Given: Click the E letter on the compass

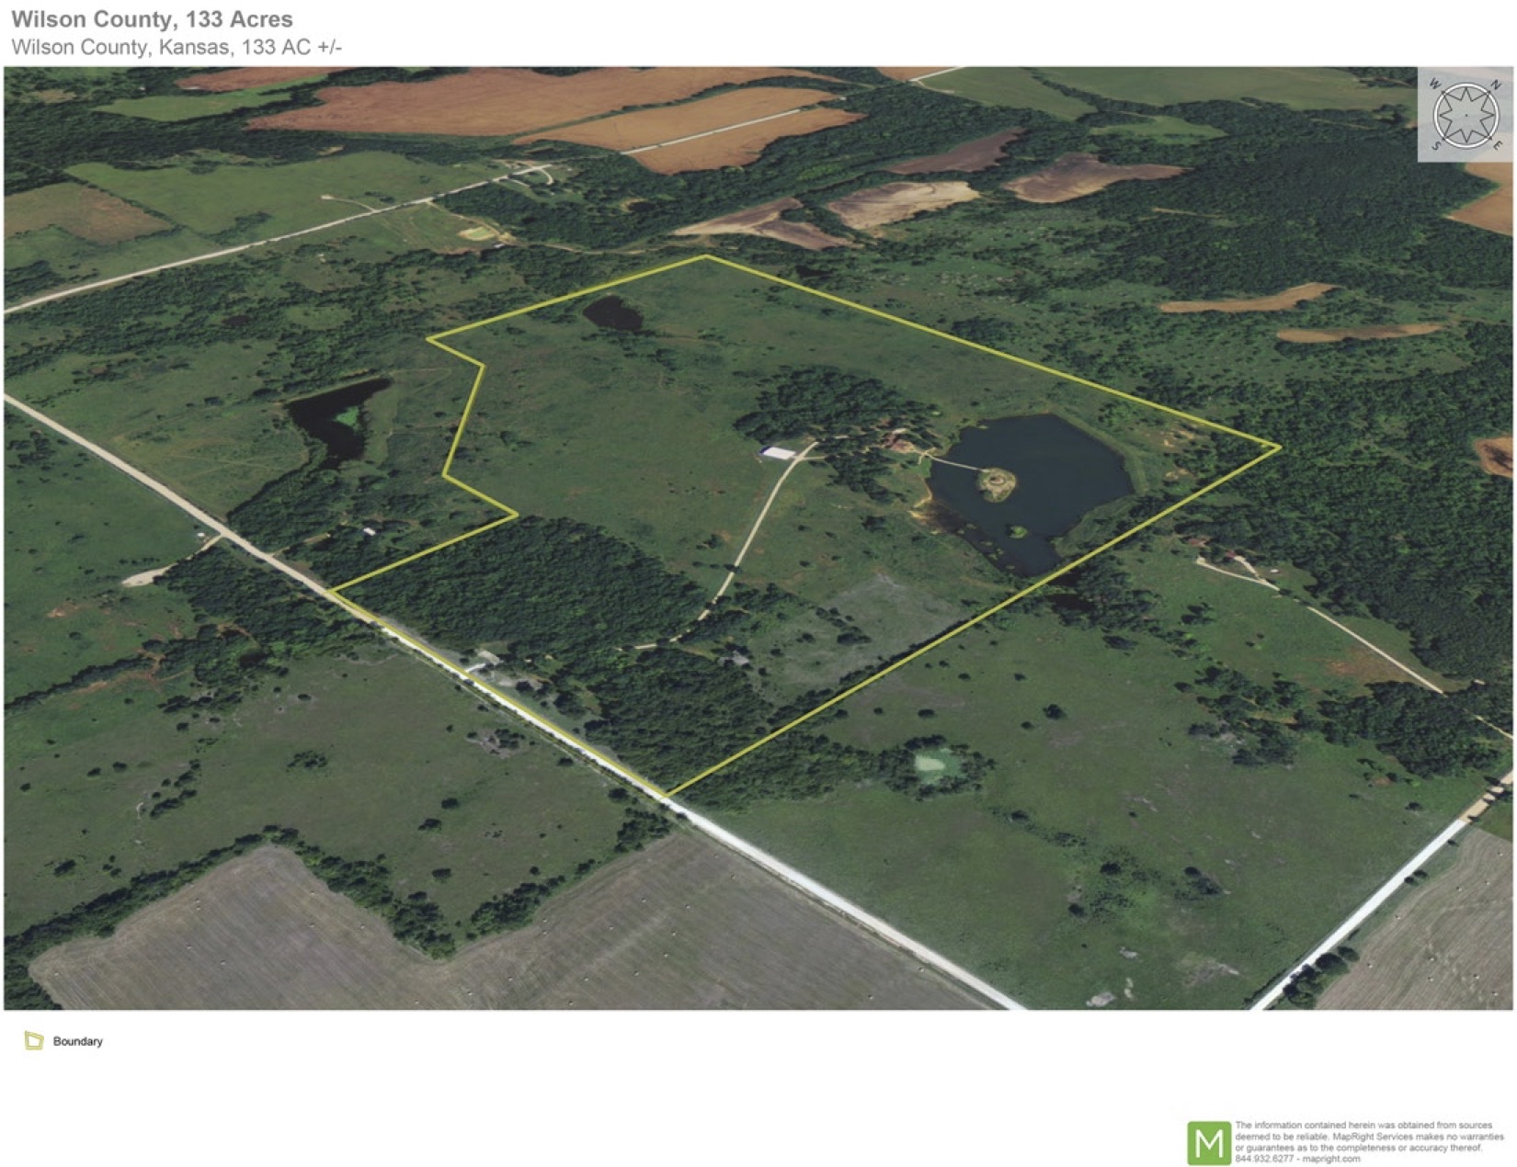Looking at the screenshot, I should (x=1497, y=145).
